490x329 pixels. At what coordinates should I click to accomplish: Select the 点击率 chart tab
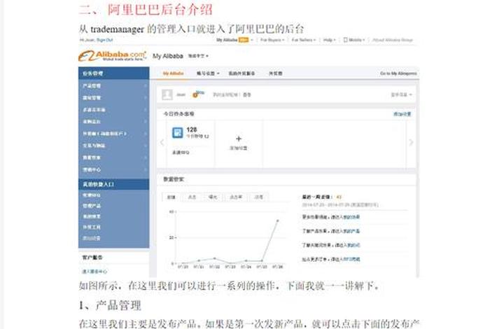click(236, 197)
